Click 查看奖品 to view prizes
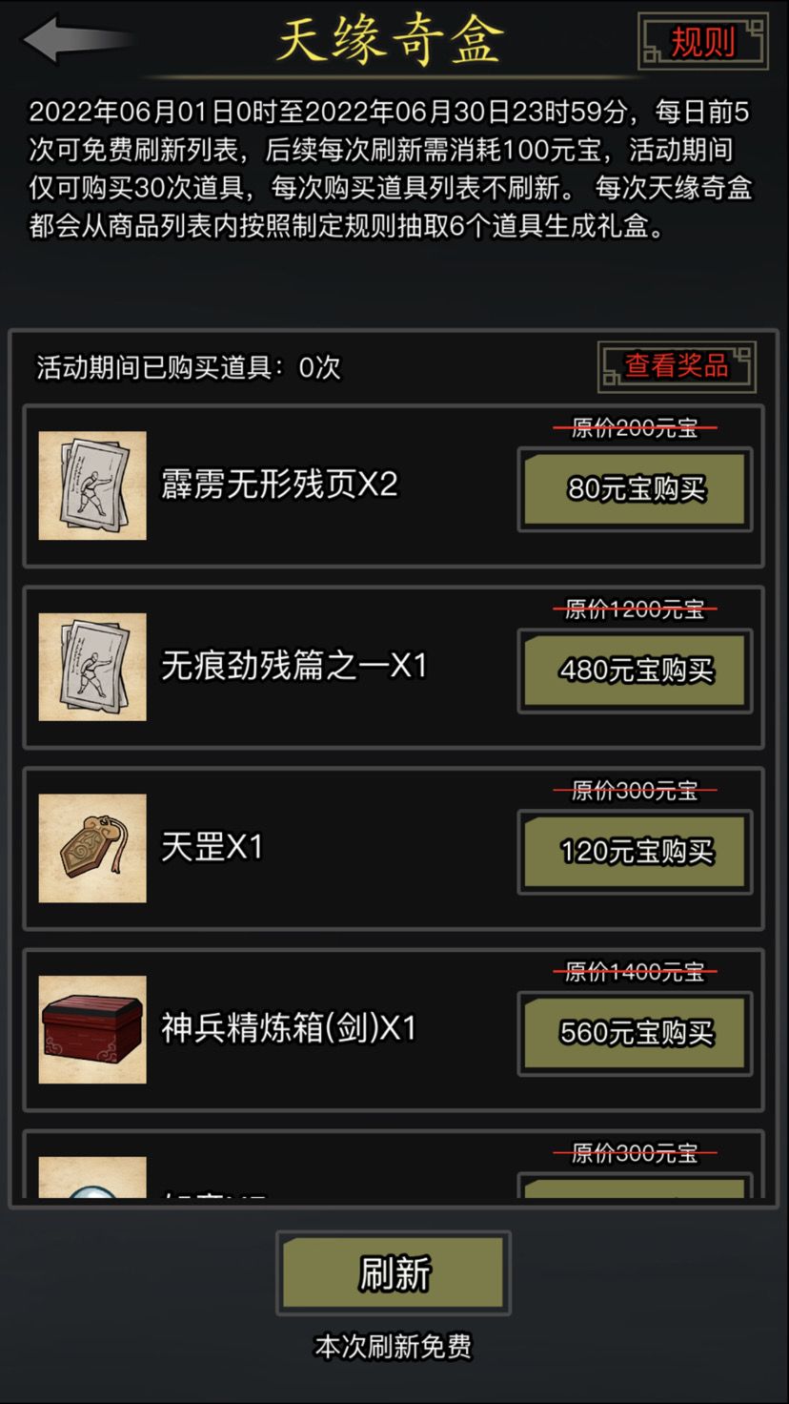789x1404 pixels. (x=677, y=366)
